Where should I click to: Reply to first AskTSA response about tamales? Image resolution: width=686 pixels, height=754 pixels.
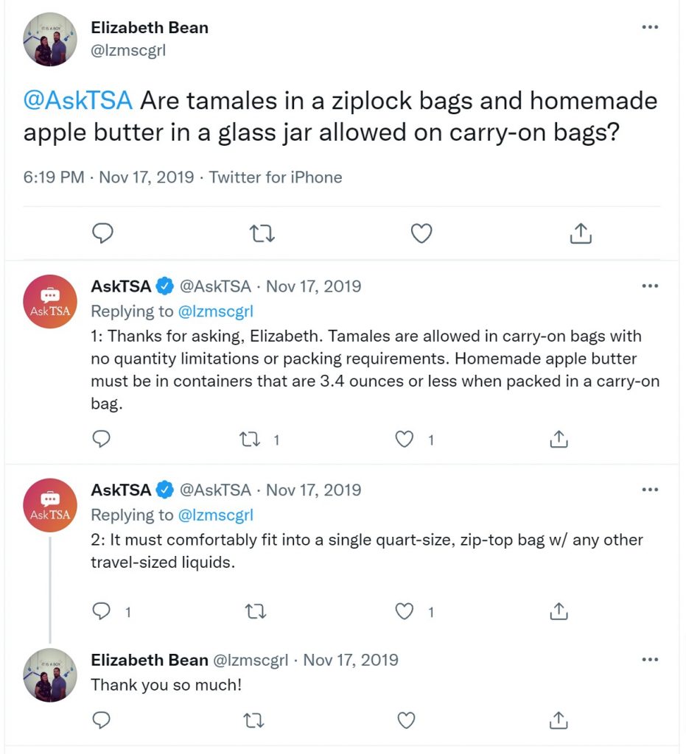(101, 439)
